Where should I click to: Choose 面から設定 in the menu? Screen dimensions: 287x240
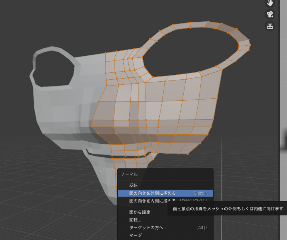165,212
